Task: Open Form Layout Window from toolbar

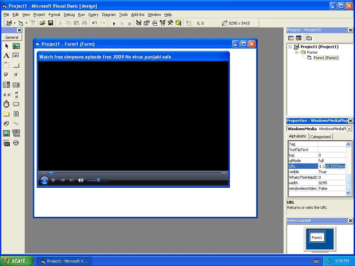Action: pos(155,23)
